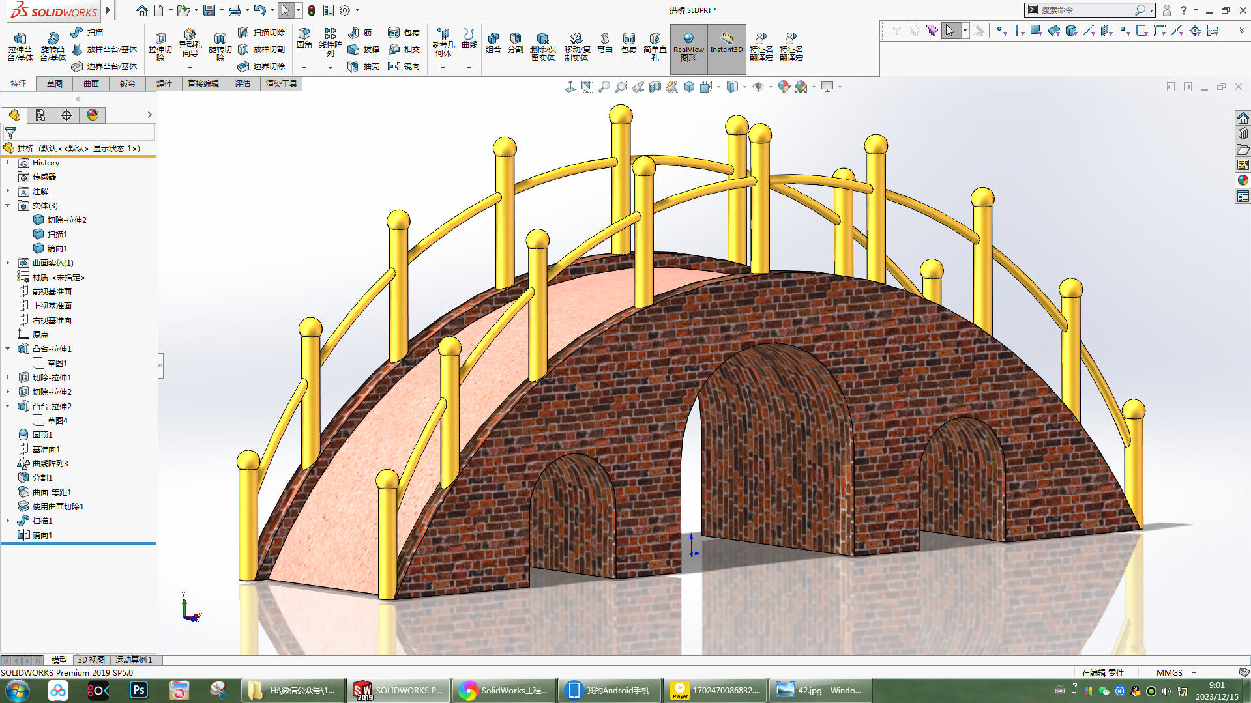
Task: Click the 抽壳 shell tool
Action: 364,66
